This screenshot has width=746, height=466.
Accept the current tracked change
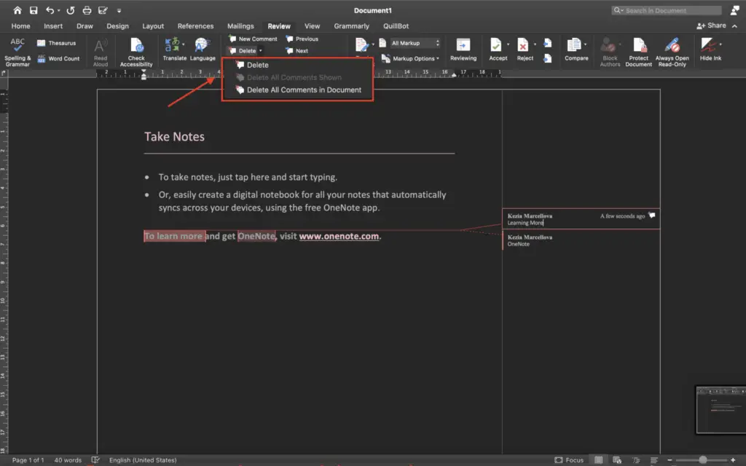[x=498, y=50]
